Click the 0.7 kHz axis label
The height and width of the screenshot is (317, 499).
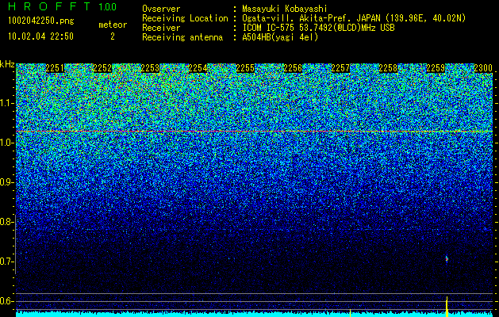coord(6,262)
